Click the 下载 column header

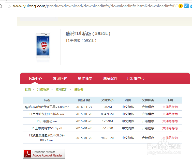coord(170,100)
